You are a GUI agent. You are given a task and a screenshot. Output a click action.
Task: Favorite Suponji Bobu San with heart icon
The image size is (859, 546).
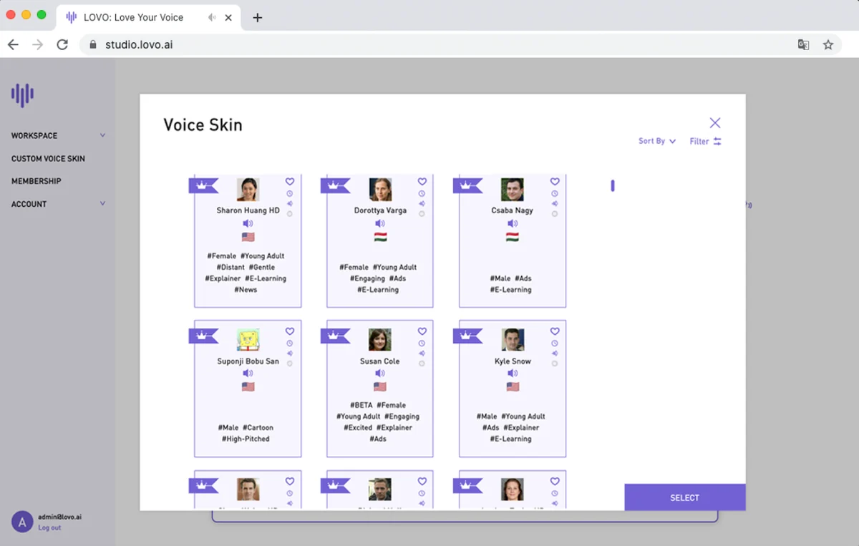[290, 331]
